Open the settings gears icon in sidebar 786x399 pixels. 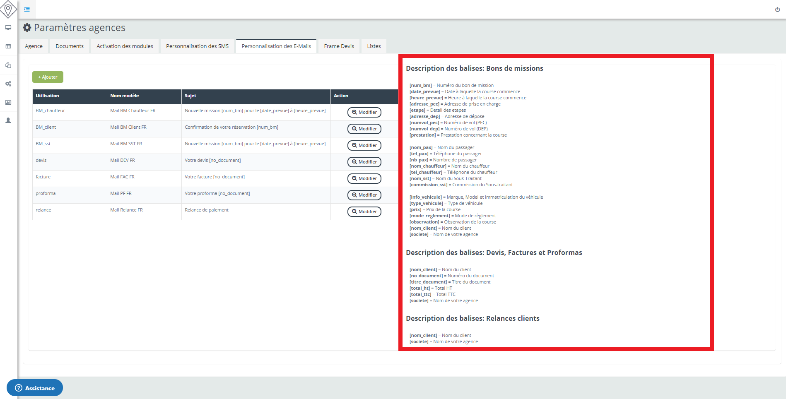pos(8,84)
